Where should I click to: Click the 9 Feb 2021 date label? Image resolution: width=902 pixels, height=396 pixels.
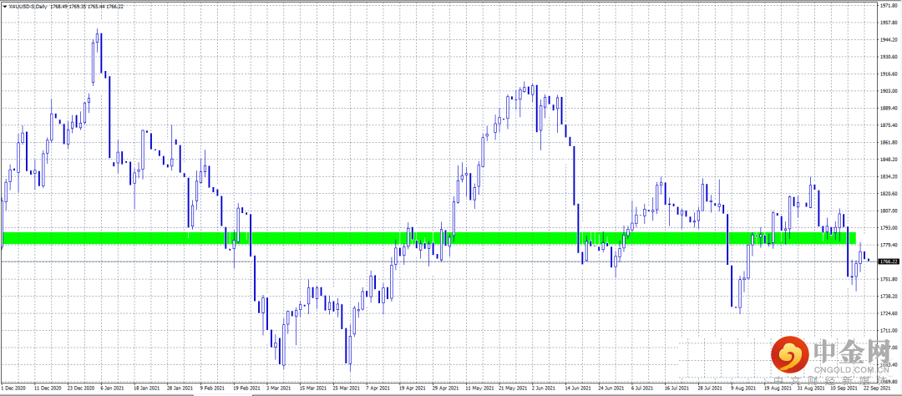214,388
